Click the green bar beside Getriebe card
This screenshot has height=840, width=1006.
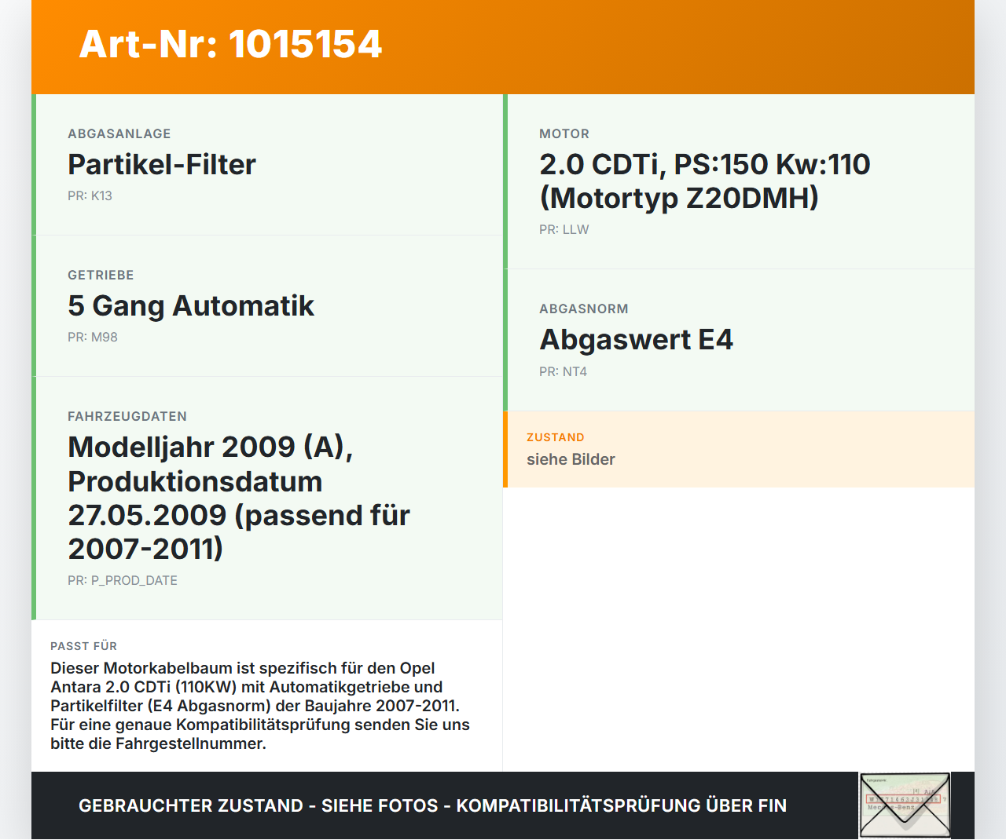33,305
